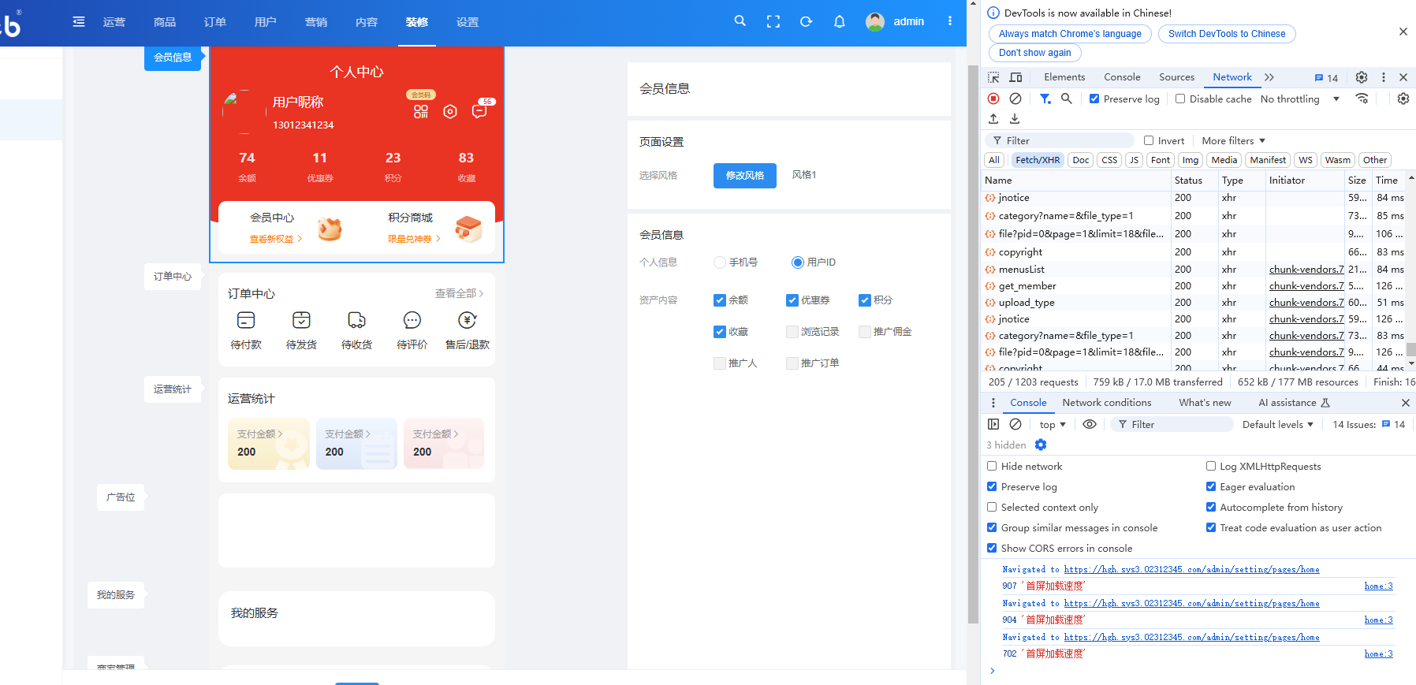Activate DevTools inspect element picker
This screenshot has height=685, width=1416.
pyautogui.click(x=993, y=77)
